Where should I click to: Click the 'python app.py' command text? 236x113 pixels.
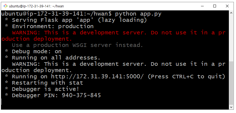point(138,14)
